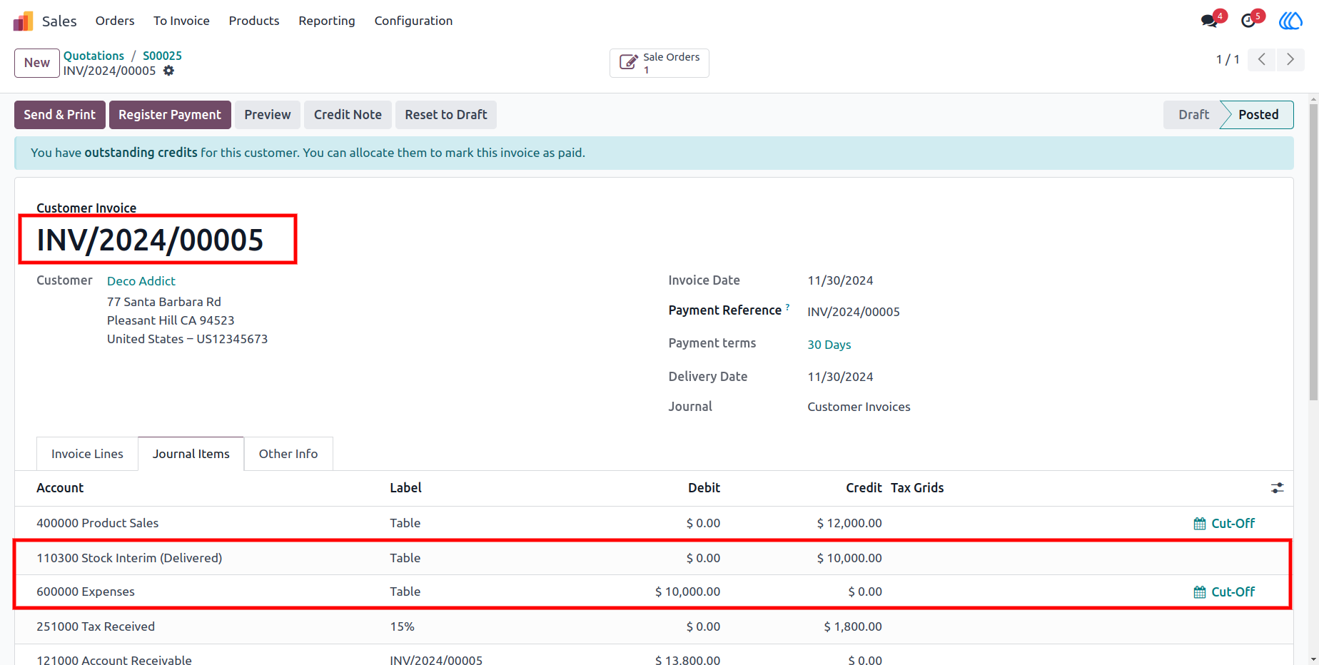Viewport: 1319px width, 665px height.
Task: Open the discuss messages icon
Action: coord(1210,21)
